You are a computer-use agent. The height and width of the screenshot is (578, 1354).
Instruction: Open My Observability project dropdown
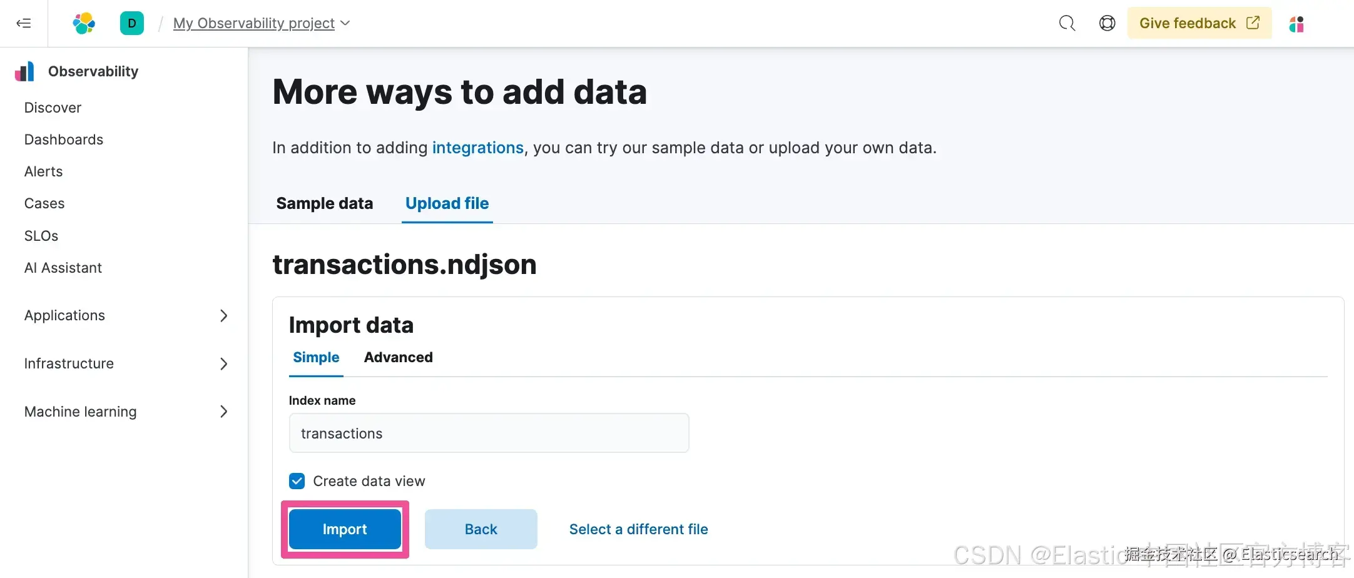(x=261, y=24)
